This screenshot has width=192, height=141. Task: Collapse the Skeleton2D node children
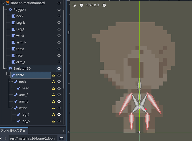point(6,69)
